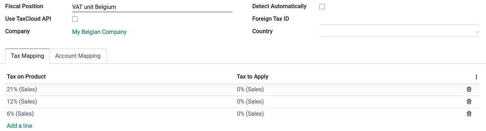The image size is (486, 131).
Task: Edit the Fiscal Position name field
Action: (152, 7)
